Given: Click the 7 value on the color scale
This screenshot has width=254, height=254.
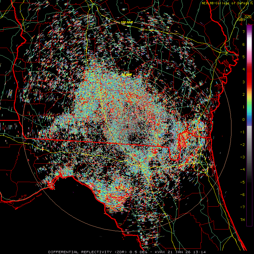Looking at the screenshot, I should [x=244, y=32].
